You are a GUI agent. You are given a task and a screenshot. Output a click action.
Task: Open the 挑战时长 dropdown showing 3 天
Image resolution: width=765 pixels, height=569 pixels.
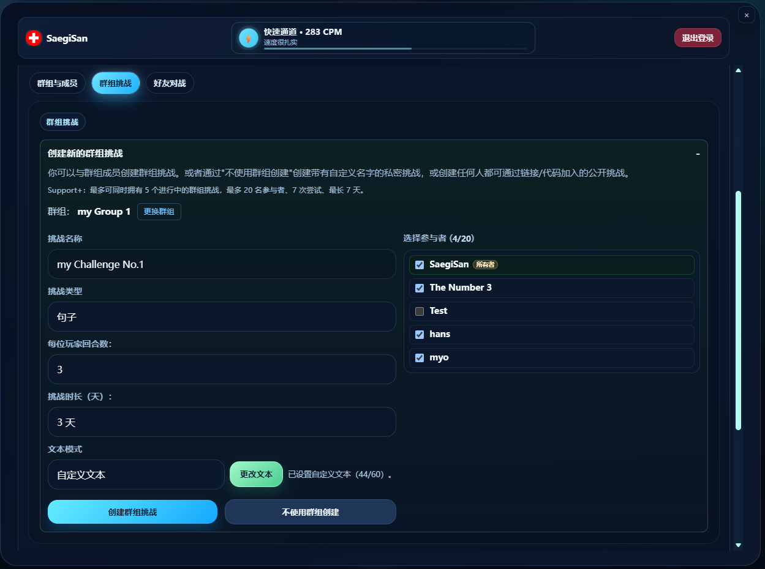click(222, 422)
